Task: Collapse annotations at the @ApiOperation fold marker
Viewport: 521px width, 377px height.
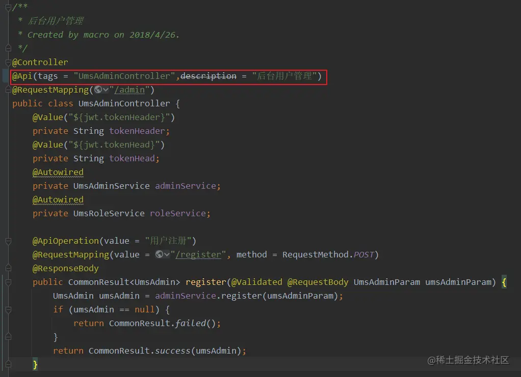Action: coord(8,241)
